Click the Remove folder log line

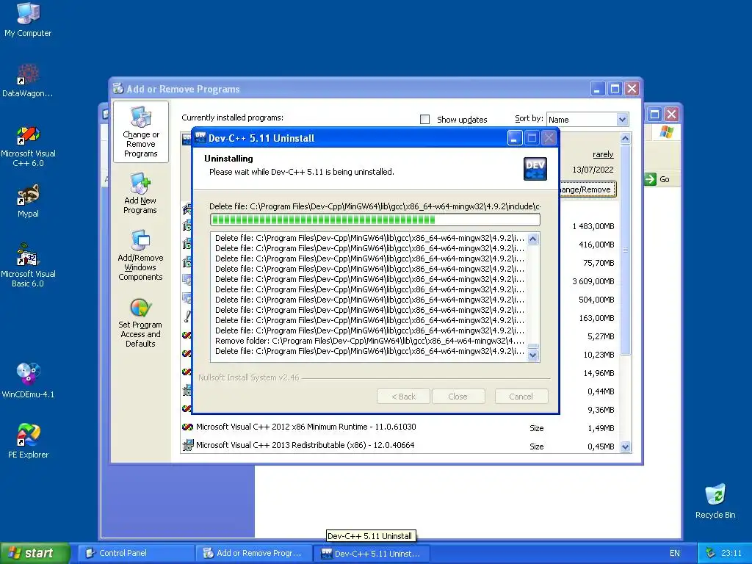click(369, 341)
